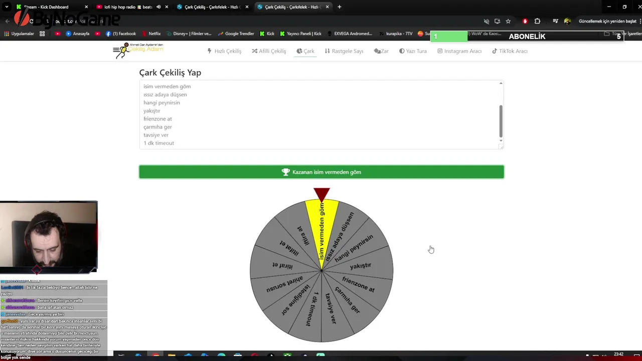Screen dimensions: 642x361
Task: Open the Kick bookmark
Action: click(267, 34)
